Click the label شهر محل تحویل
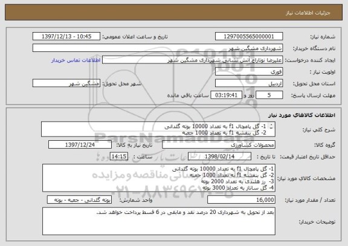The width and height of the screenshot is (348, 246). 122,83
